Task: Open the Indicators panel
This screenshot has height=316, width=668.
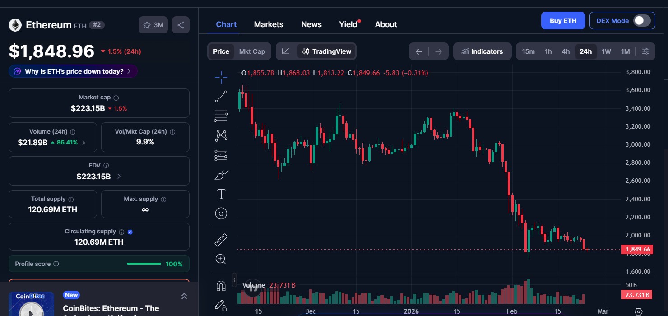Action: pos(482,51)
